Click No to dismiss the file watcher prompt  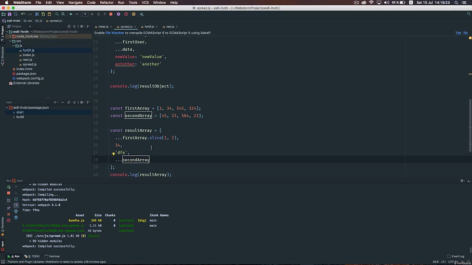point(465,33)
